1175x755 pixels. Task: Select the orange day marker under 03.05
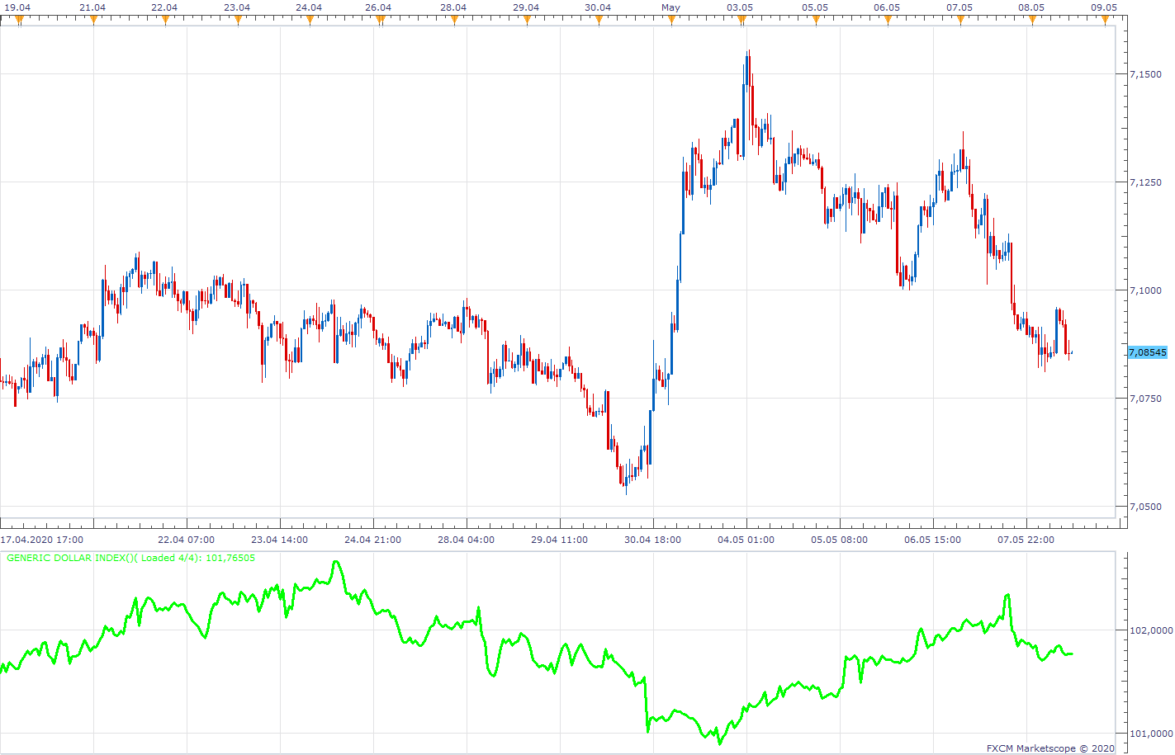point(743,21)
